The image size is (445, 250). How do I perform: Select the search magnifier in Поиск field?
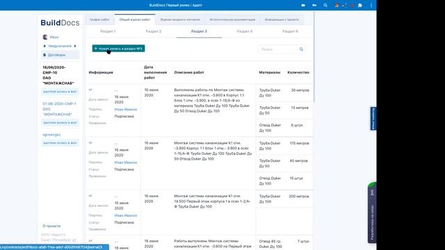point(301,49)
